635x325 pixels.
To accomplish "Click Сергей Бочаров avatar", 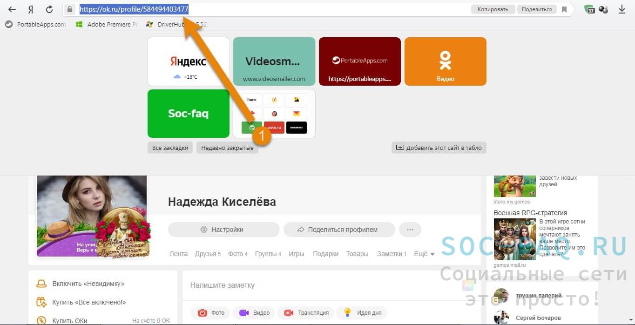I will (x=501, y=318).
